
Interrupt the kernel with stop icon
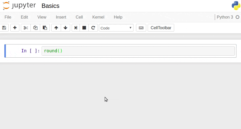(84, 28)
